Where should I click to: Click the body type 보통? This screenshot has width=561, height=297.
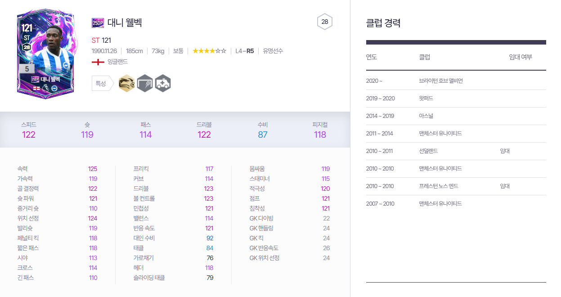(178, 51)
